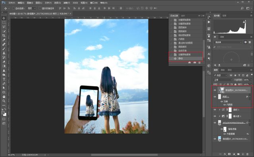Viewport: 254px width, 157px height.
Task: Select the 移动 history state
Action: [186, 58]
